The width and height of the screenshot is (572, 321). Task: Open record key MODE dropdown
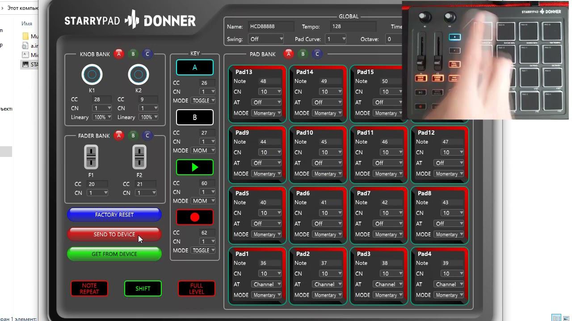point(203,251)
